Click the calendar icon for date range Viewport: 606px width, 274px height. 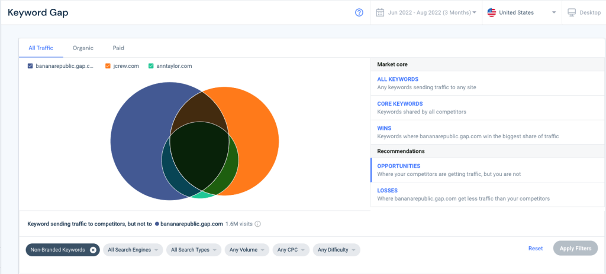tap(380, 12)
